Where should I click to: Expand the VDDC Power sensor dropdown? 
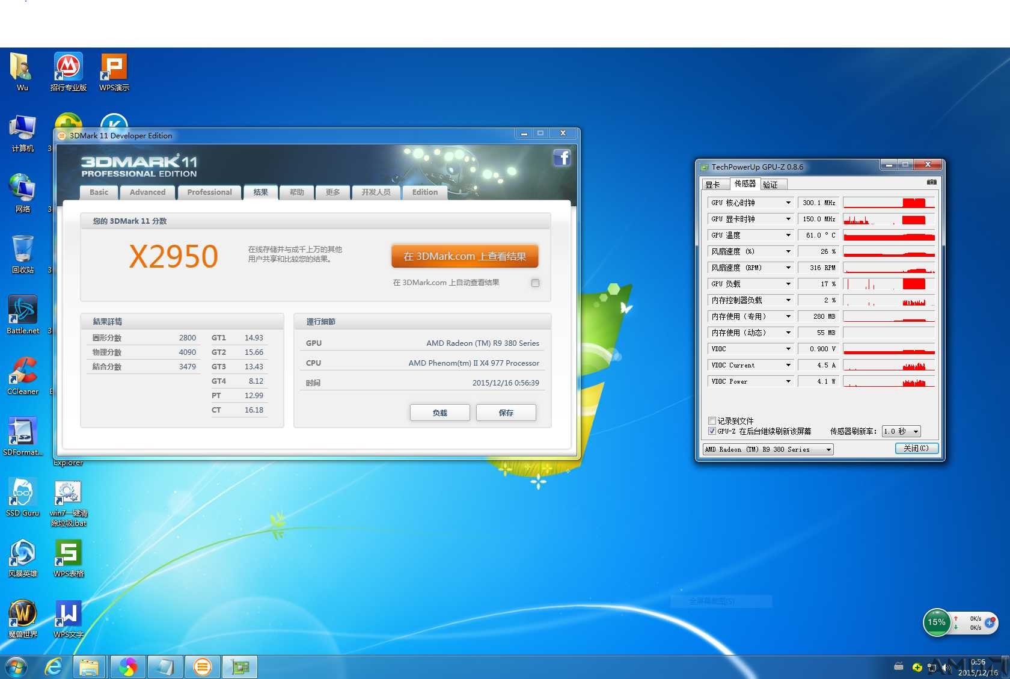788,381
